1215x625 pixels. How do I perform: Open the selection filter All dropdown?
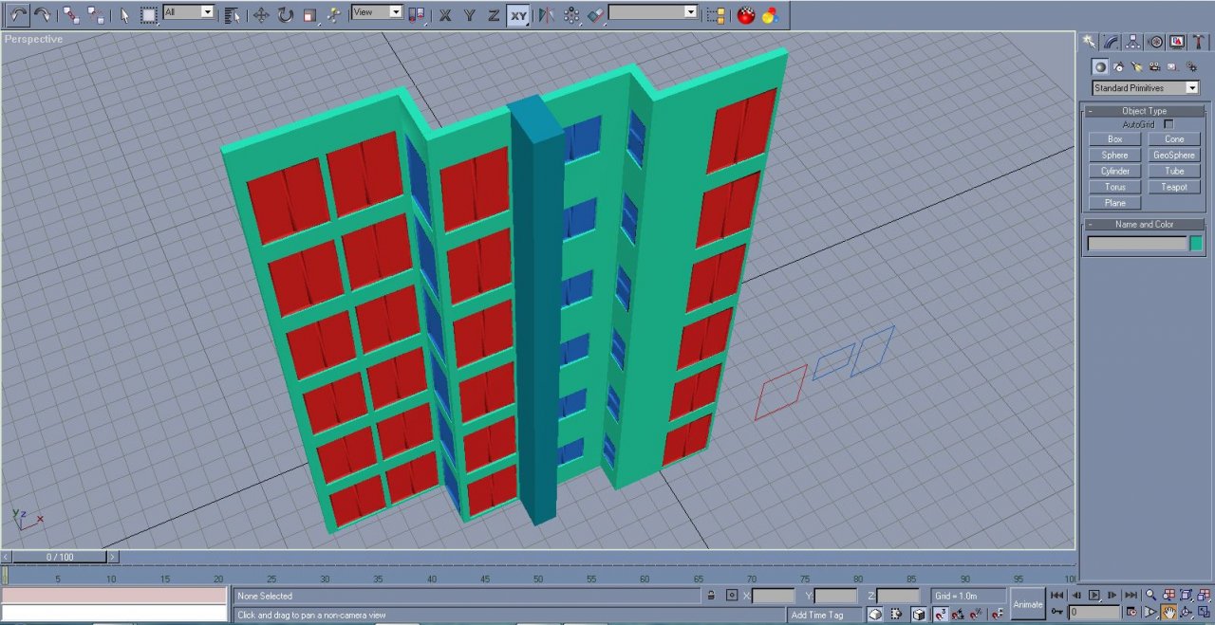pyautogui.click(x=189, y=12)
